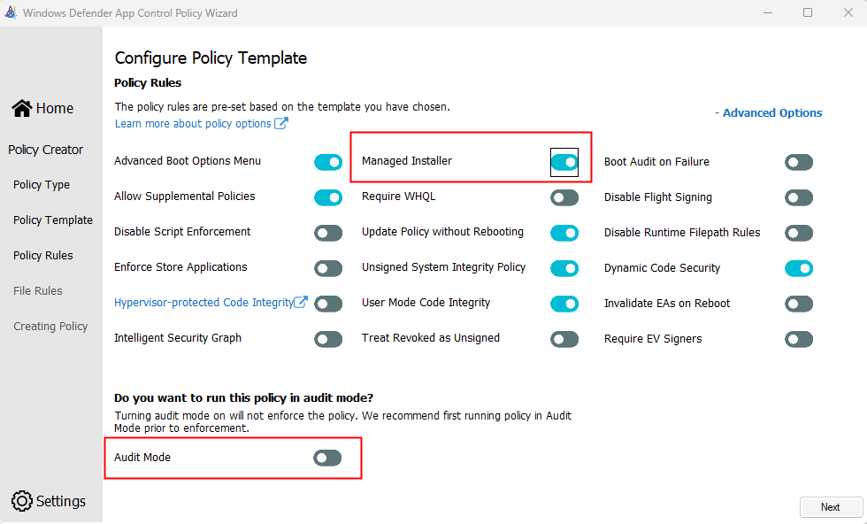Click the Next button

pyautogui.click(x=831, y=507)
